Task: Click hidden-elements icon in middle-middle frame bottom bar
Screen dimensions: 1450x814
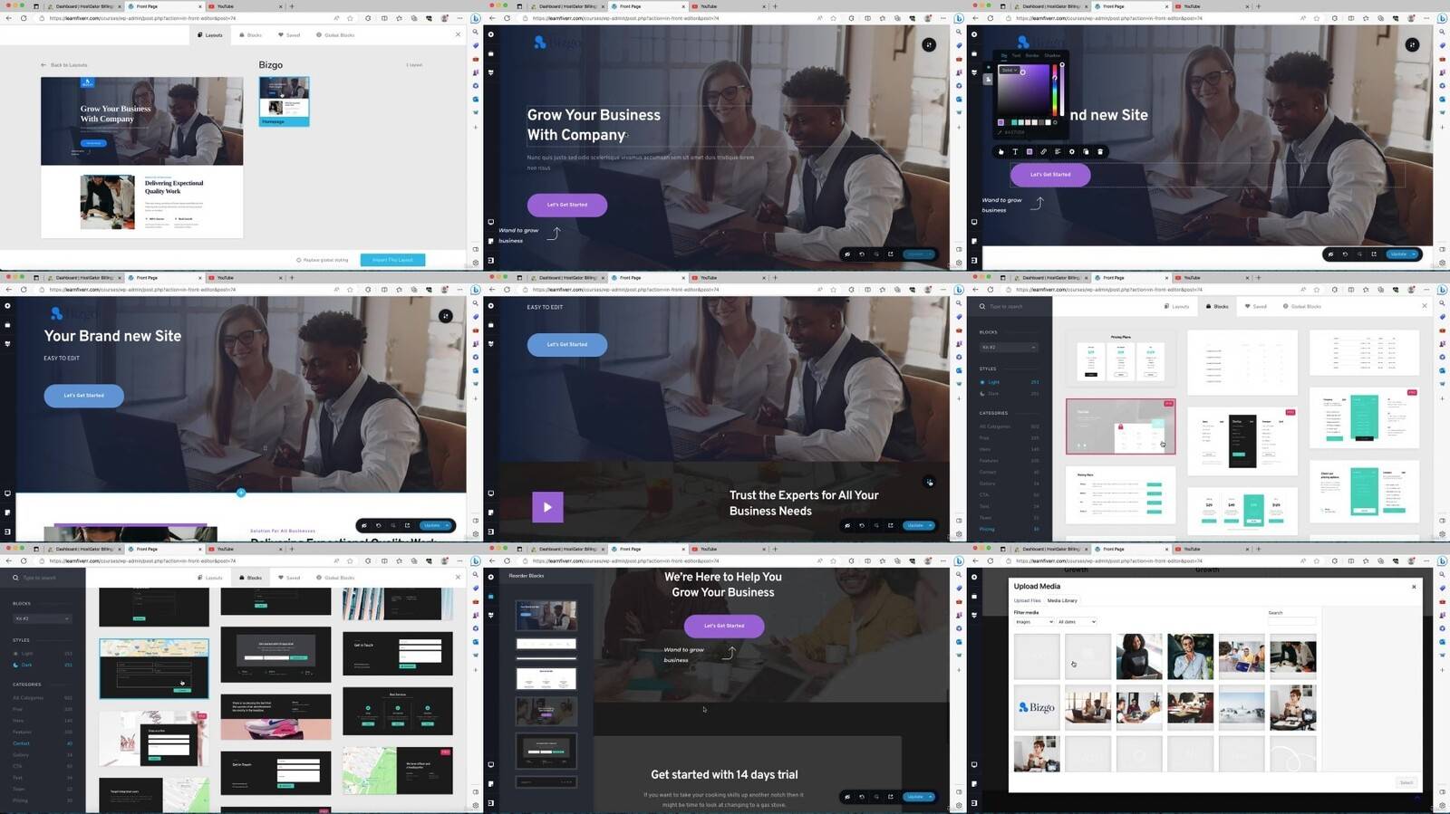Action: click(847, 525)
